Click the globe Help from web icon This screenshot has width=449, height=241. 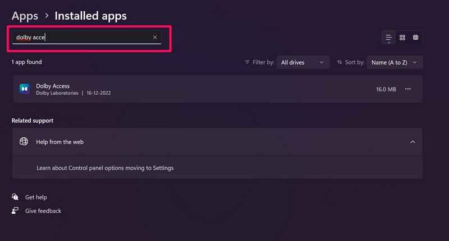tap(24, 142)
